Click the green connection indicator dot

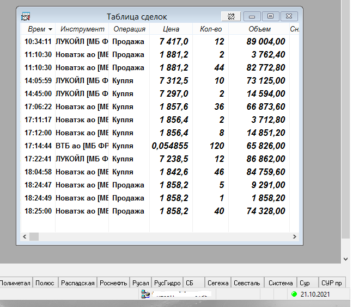pos(294,294)
